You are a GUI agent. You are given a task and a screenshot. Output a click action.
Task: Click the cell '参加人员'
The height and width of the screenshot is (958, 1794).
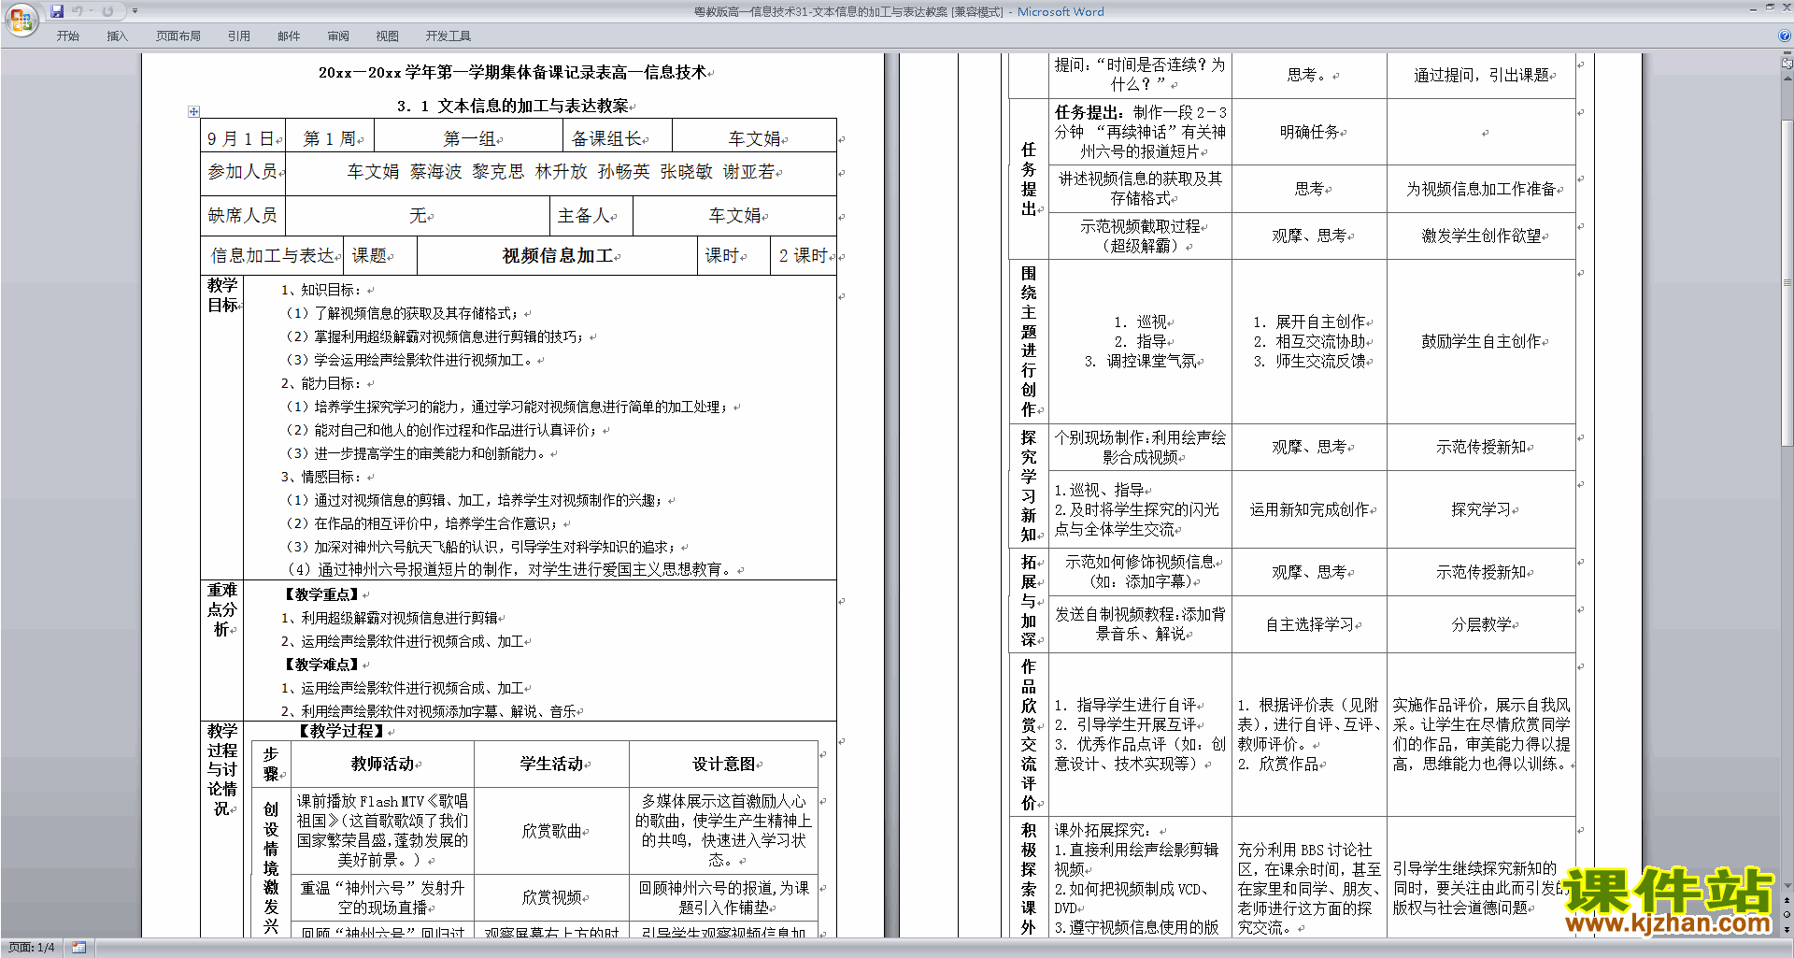tap(243, 172)
